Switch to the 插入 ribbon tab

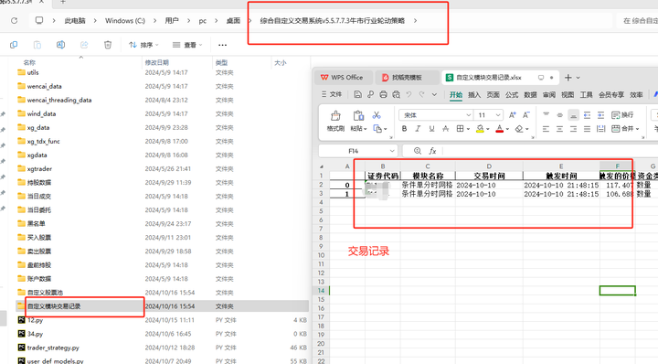pyautogui.click(x=474, y=95)
